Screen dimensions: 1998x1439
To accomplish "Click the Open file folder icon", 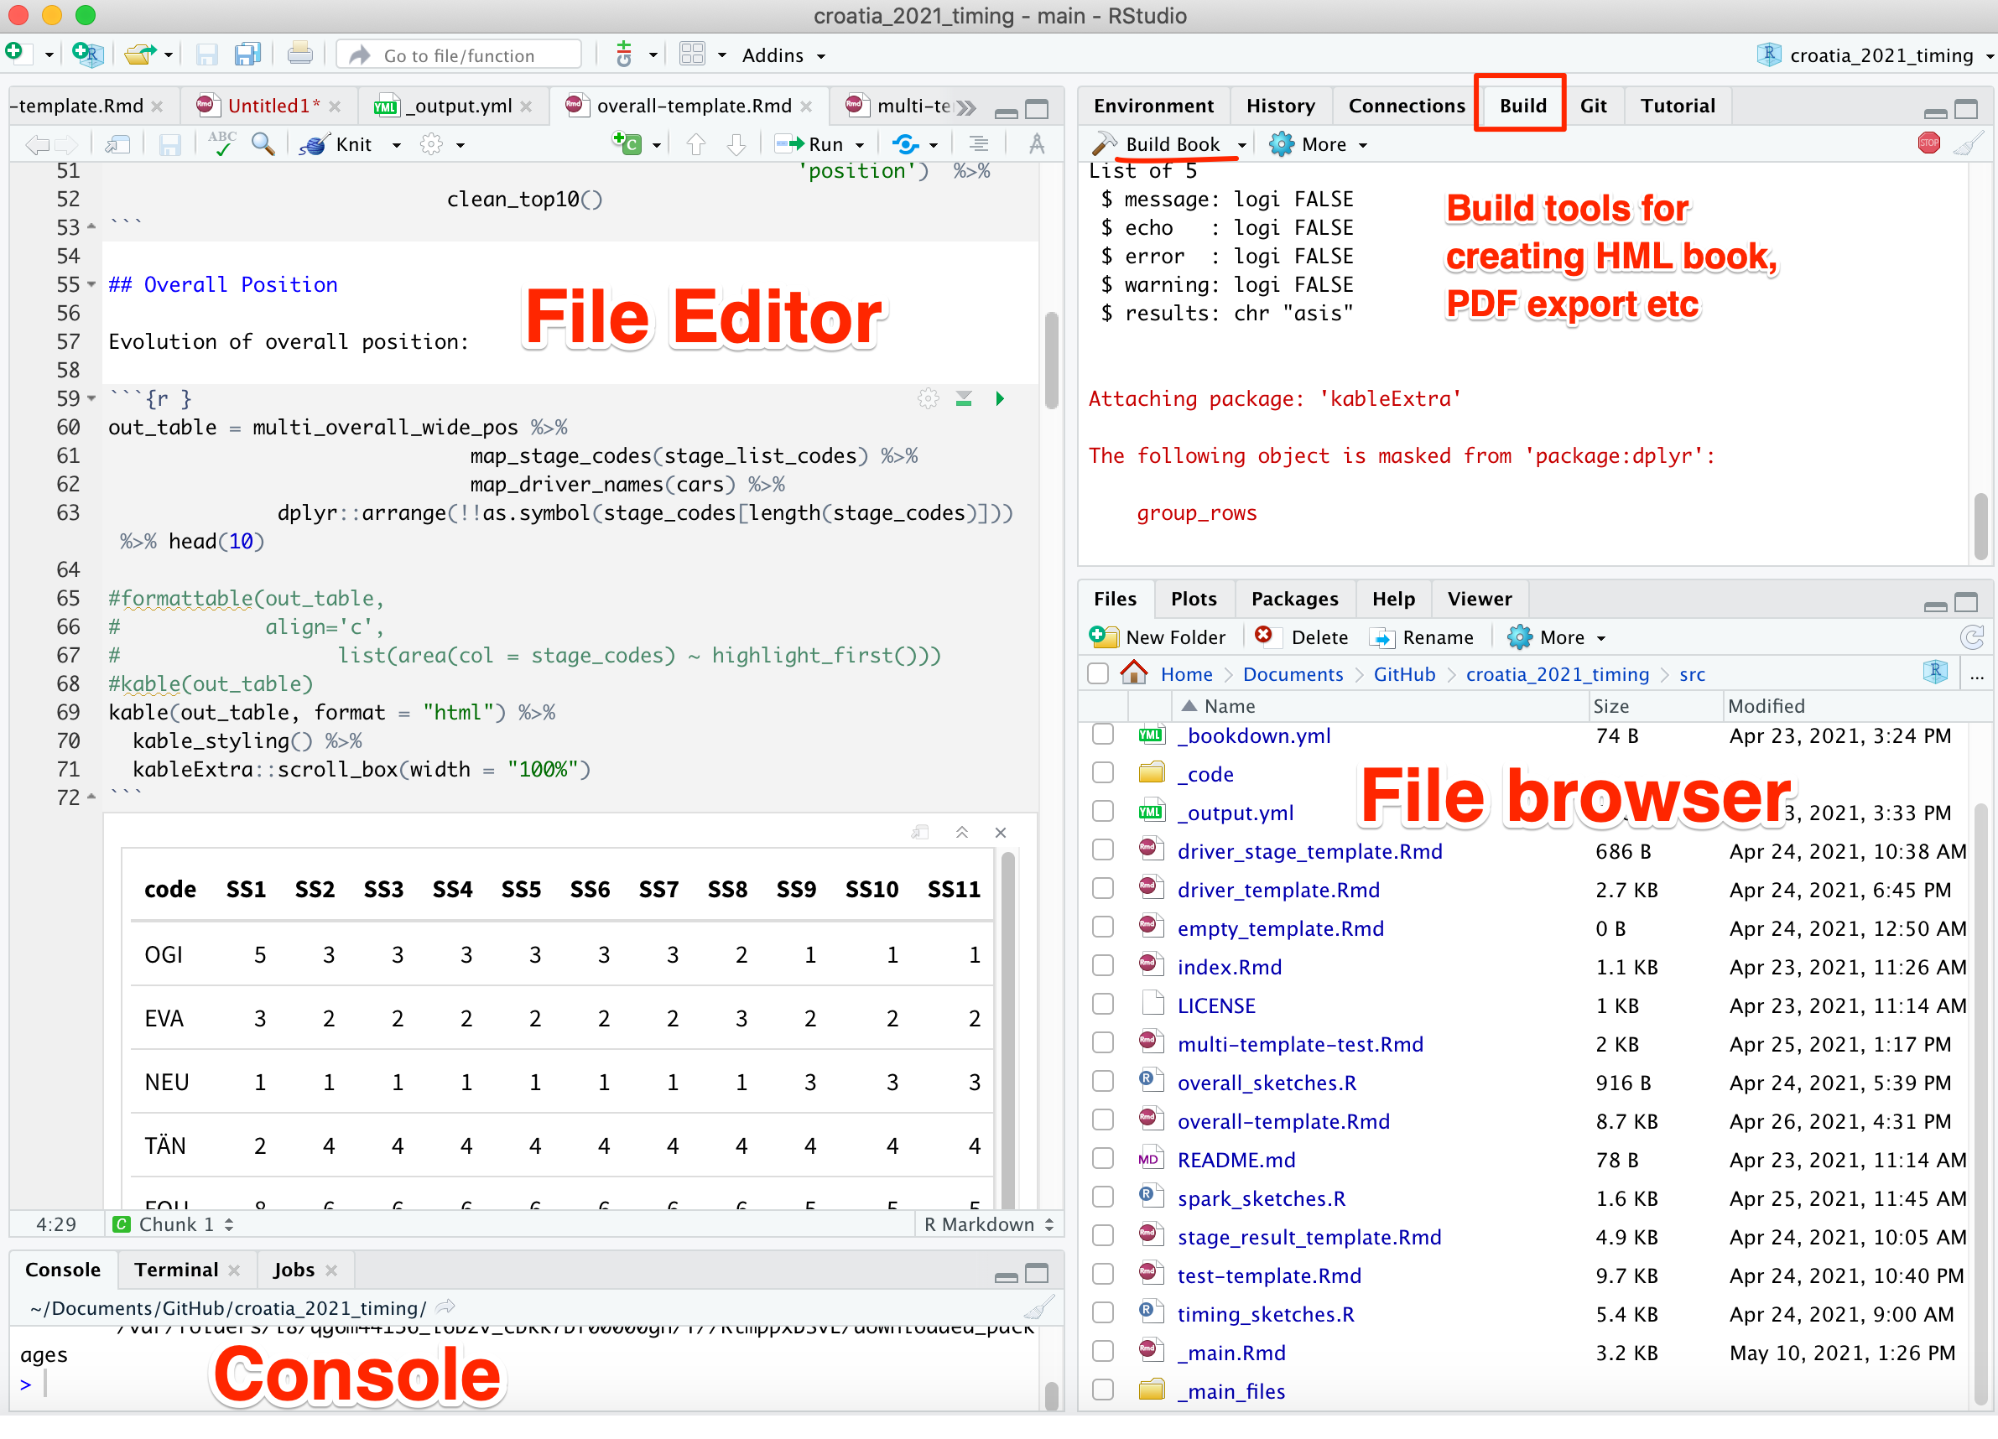I will (x=139, y=55).
